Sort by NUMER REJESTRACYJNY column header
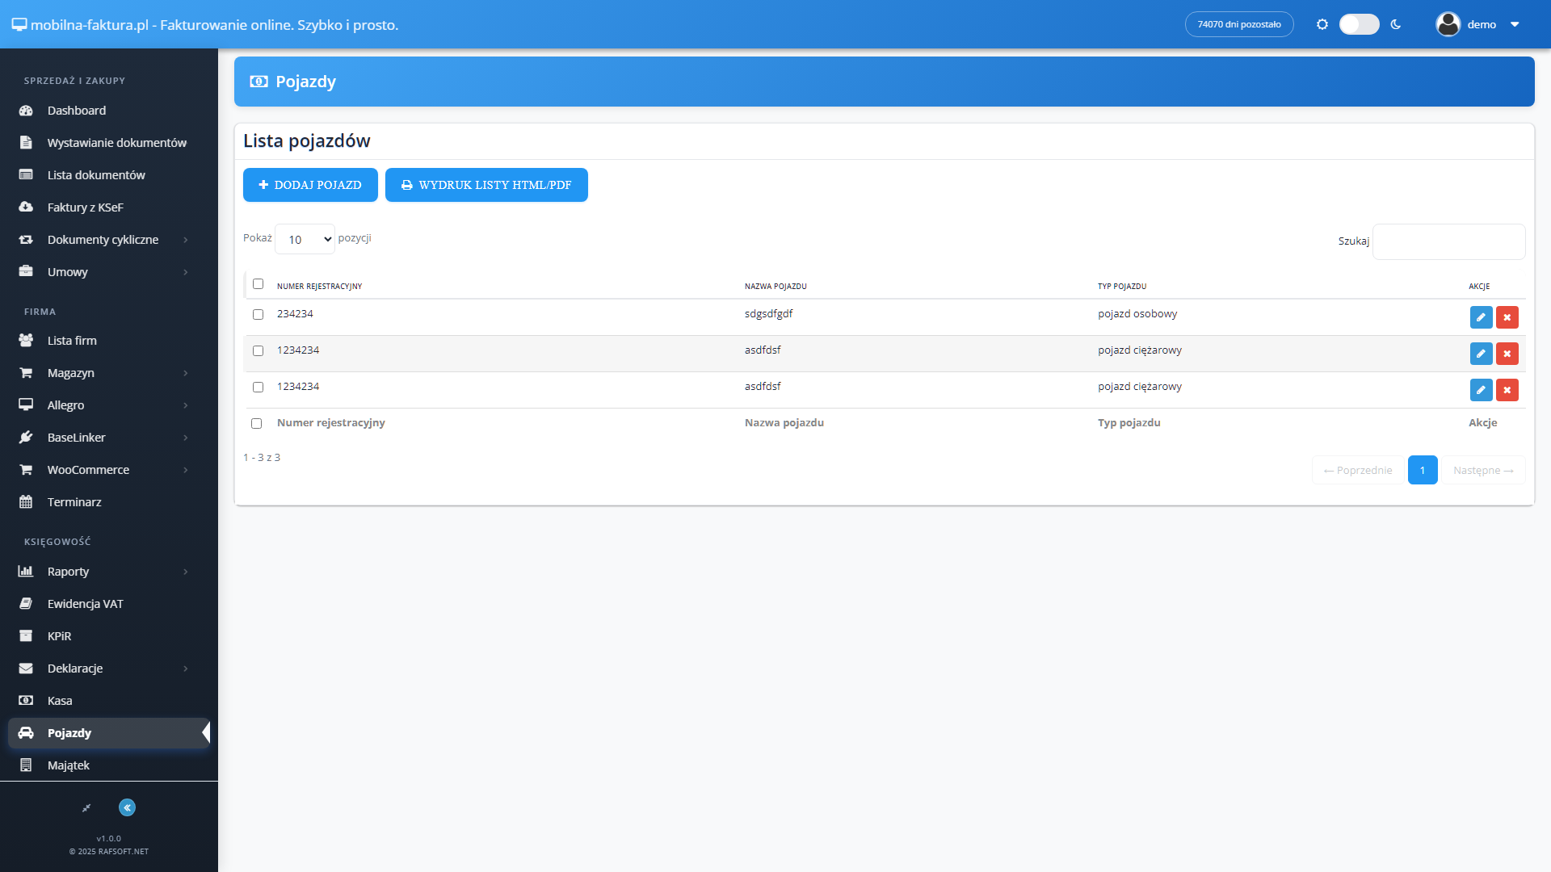The width and height of the screenshot is (1551, 872). click(x=319, y=287)
